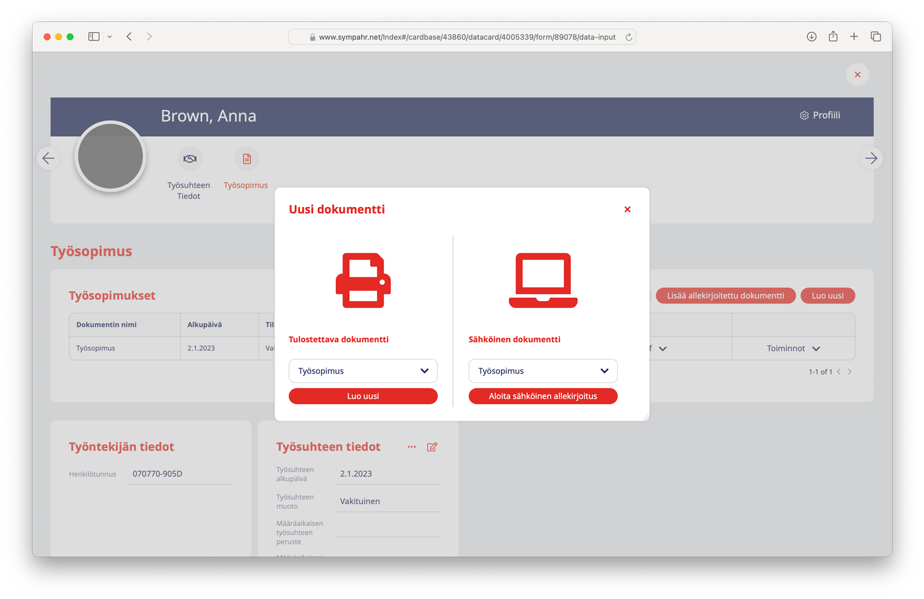Click the printer icon for printable document
Viewport: 924px width, 599px height.
click(x=363, y=280)
